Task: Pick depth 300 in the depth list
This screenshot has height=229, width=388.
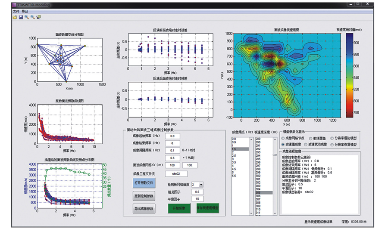Action: tap(259, 176)
